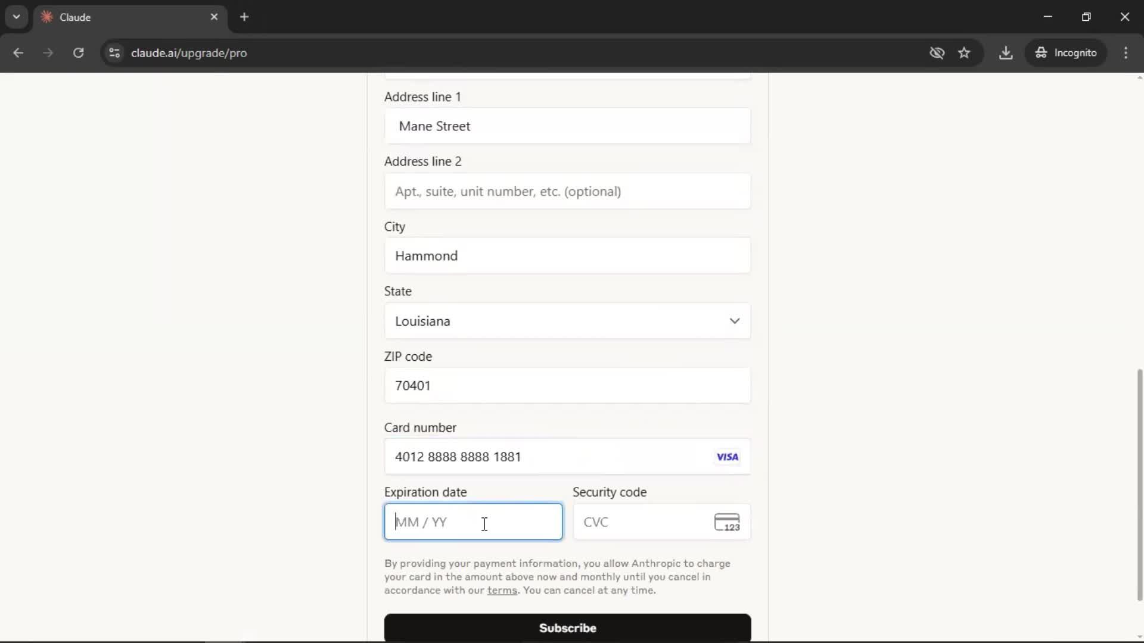Viewport: 1144px width, 643px height.
Task: Click the City field containing Hammond
Action: [567, 256]
